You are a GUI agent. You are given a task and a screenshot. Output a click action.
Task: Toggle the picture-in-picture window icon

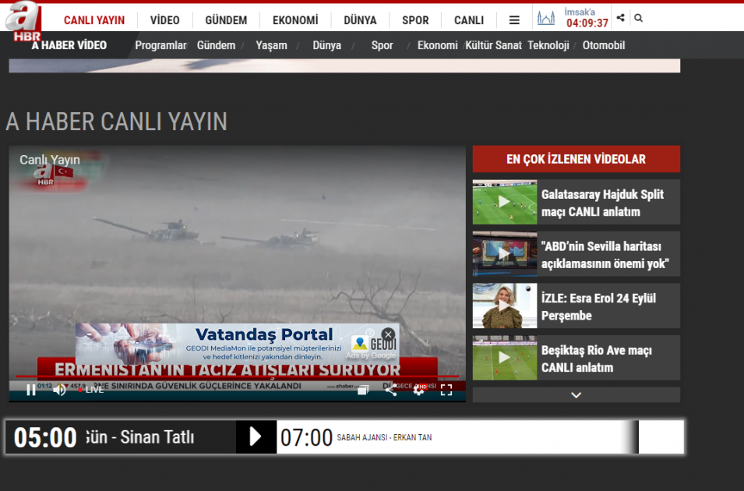pyautogui.click(x=363, y=390)
